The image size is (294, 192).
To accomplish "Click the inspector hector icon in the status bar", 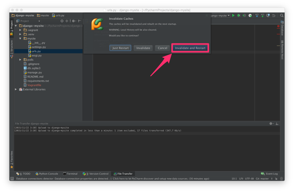I will [x=281, y=179].
